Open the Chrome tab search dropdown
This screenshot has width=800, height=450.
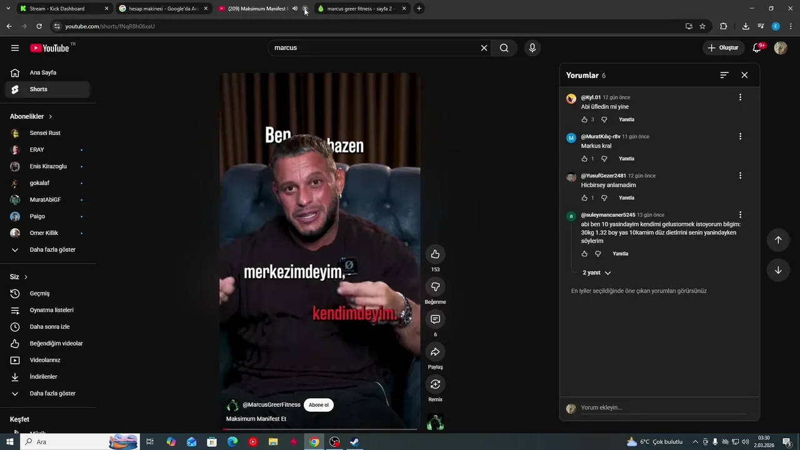tap(8, 9)
